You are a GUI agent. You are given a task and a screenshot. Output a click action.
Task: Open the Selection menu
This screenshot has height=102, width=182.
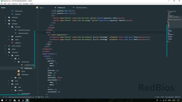(x=15, y=4)
